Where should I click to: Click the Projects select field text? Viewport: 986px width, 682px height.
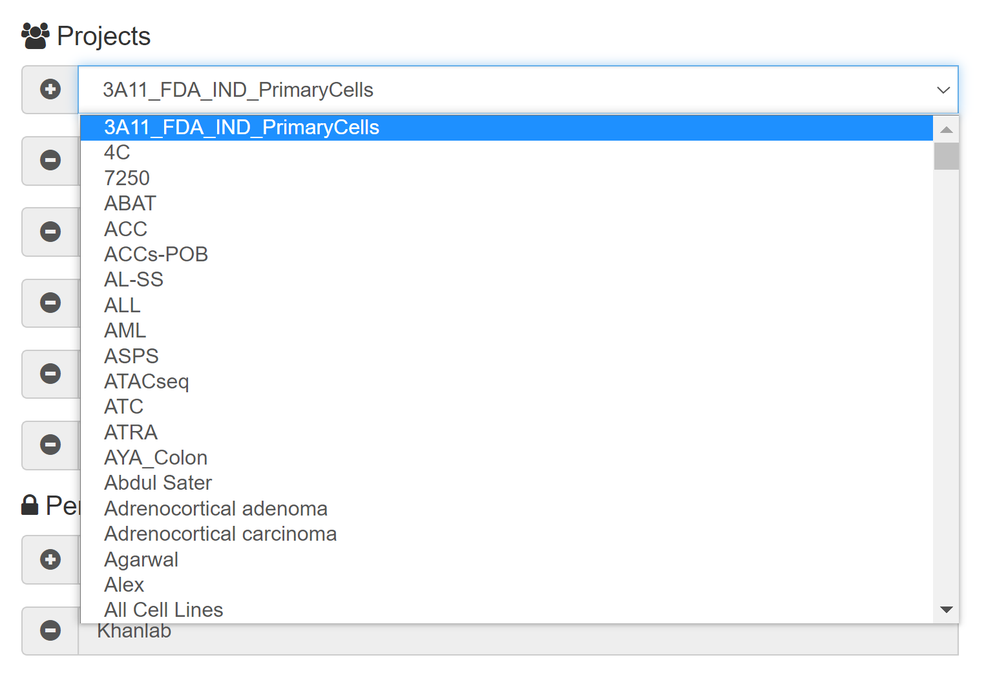pyautogui.click(x=238, y=90)
